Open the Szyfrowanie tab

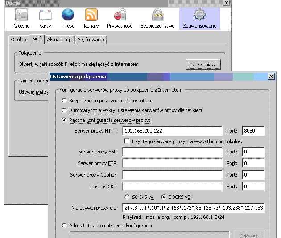click(x=91, y=40)
